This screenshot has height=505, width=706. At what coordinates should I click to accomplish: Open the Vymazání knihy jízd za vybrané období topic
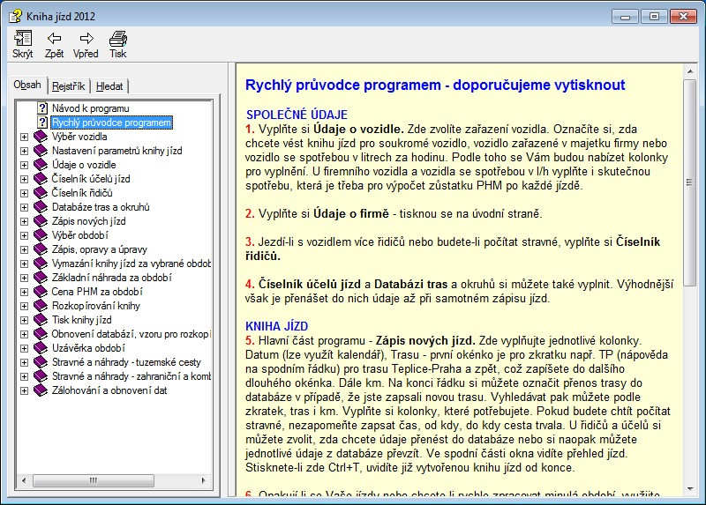coord(131,264)
